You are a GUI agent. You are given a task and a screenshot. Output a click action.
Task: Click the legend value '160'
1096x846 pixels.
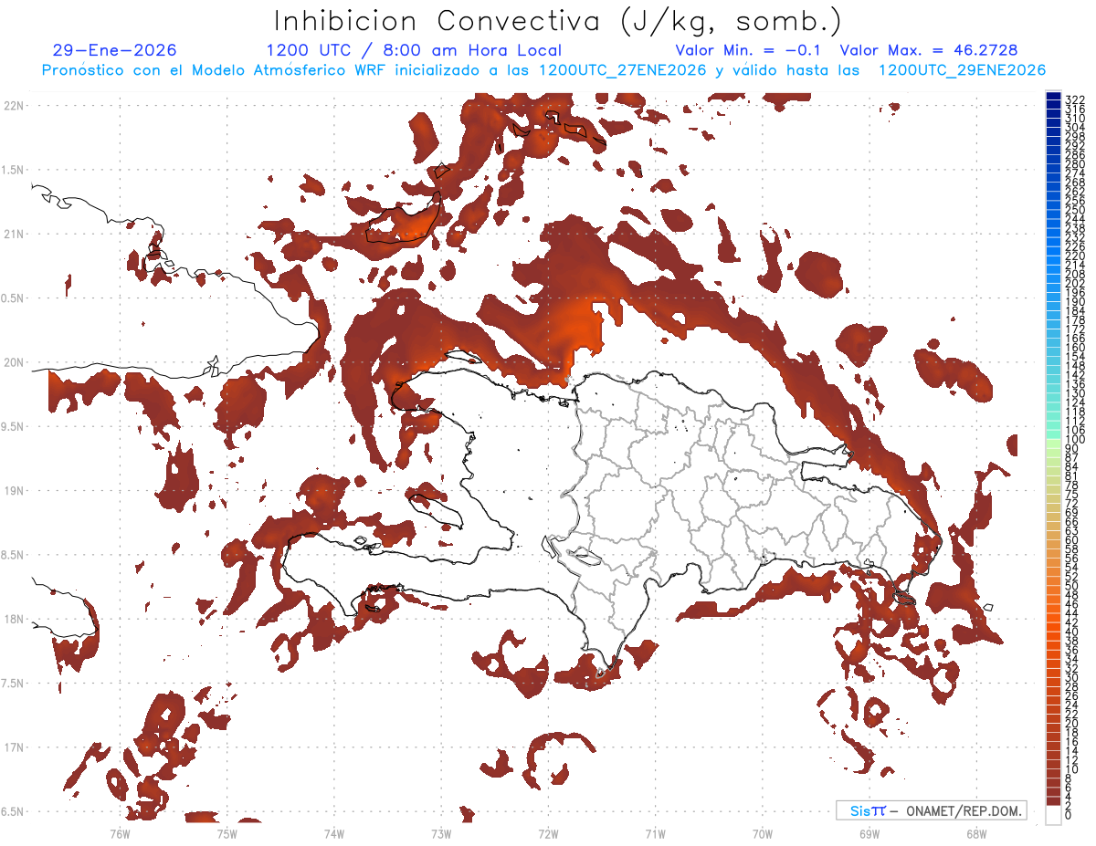(x=1075, y=348)
